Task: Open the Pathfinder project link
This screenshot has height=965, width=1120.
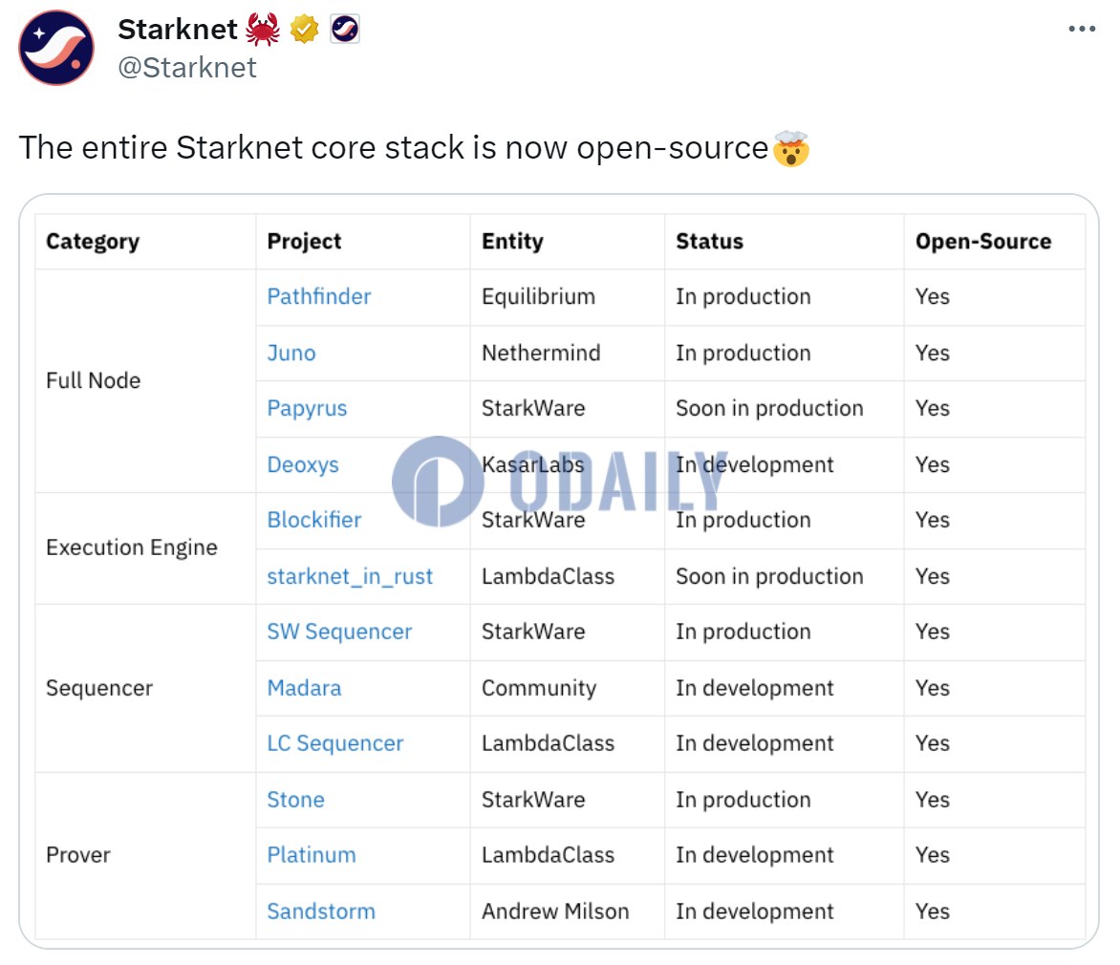Action: click(319, 296)
